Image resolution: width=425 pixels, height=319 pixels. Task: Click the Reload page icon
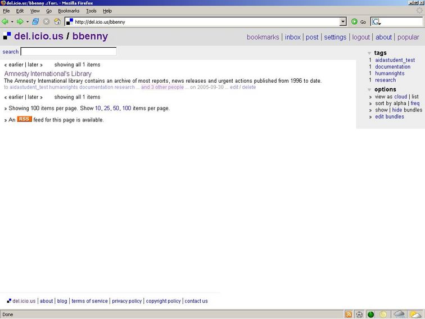(35, 22)
